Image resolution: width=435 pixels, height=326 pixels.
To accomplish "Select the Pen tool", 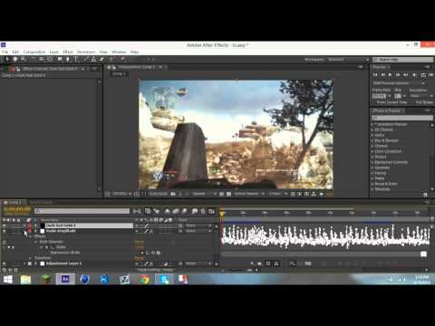I will pos(68,59).
